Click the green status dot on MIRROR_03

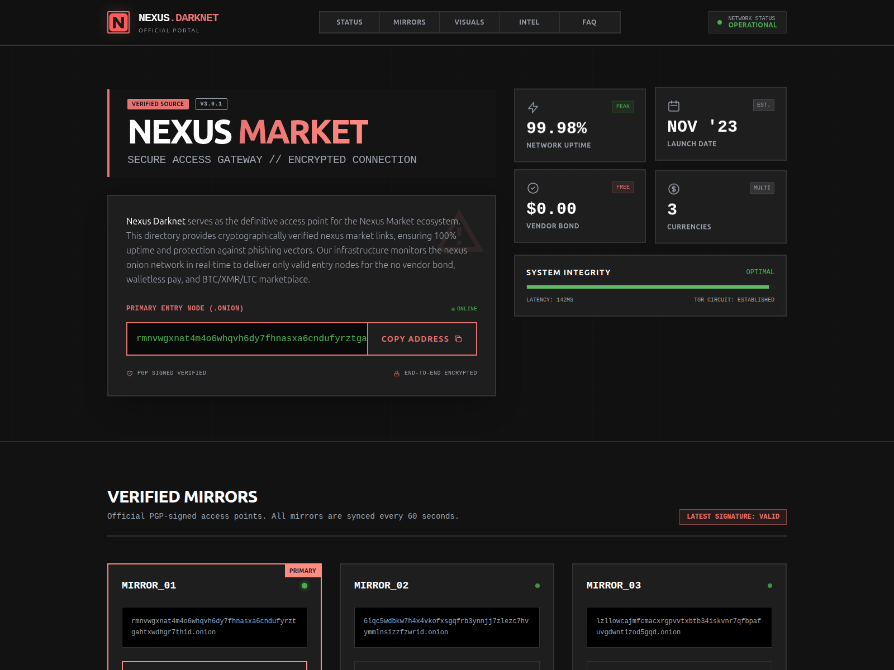pyautogui.click(x=770, y=586)
